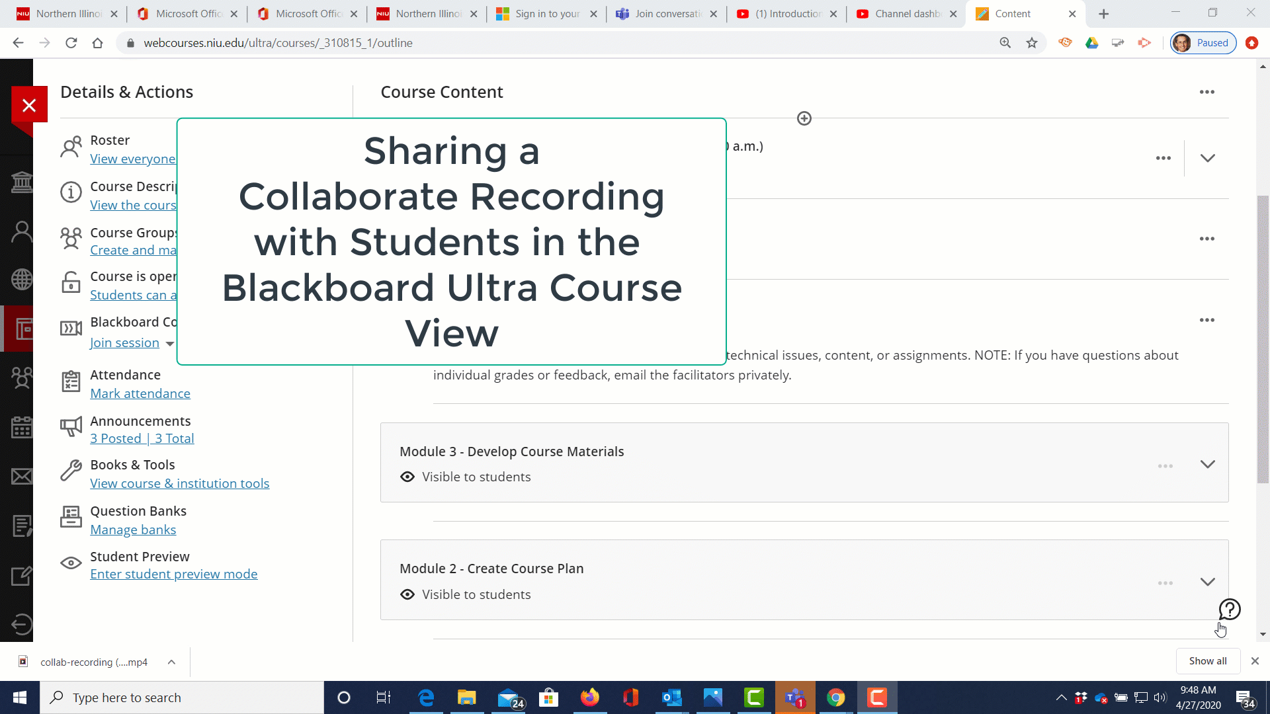
Task: Click the Attendance clipboard icon
Action: pyautogui.click(x=71, y=381)
